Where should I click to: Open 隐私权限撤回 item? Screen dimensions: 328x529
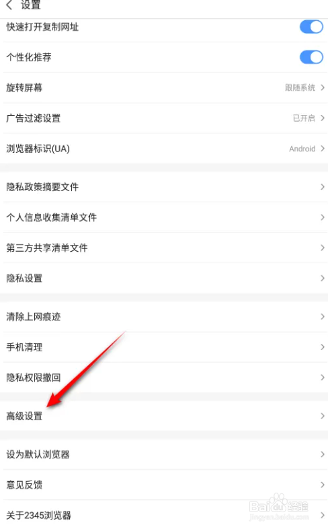click(164, 378)
